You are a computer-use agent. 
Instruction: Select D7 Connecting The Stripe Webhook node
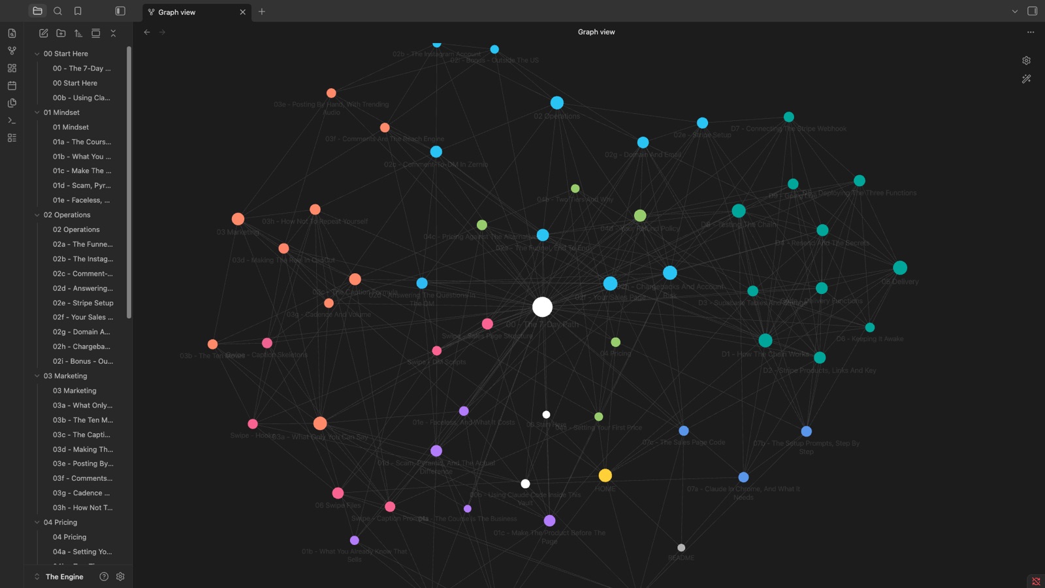[x=789, y=117]
